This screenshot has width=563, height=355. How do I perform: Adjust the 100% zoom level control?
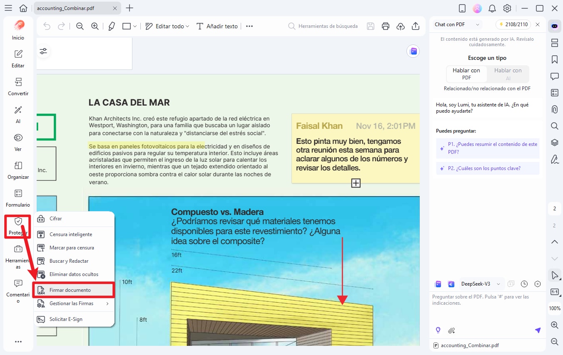[554, 308]
